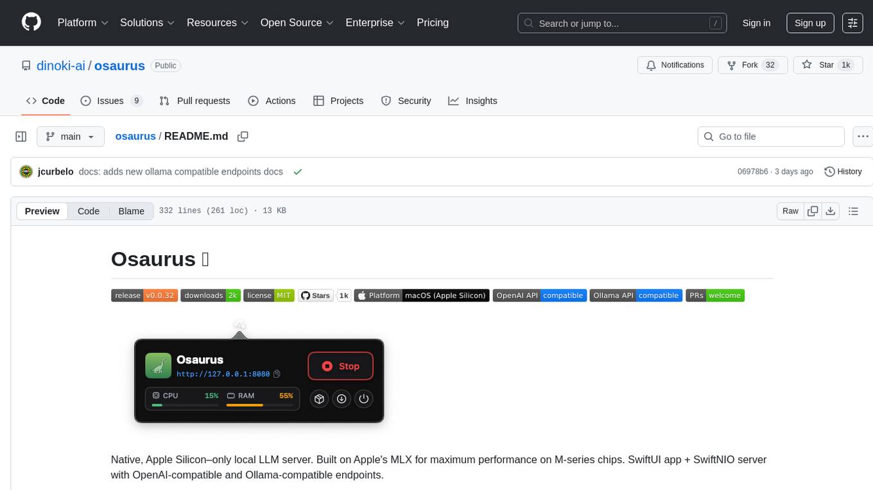Open the PRs welcome badge
The width and height of the screenshot is (873, 490).
click(x=715, y=296)
